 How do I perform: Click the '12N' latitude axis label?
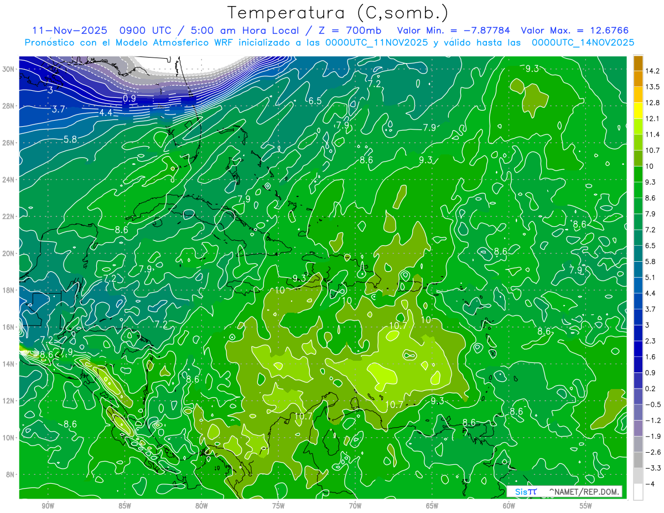point(8,401)
